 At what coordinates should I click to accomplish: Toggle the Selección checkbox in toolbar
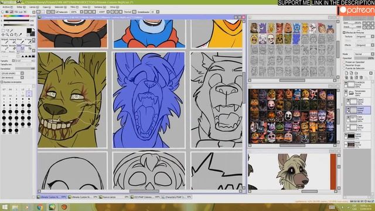[x=57, y=12]
